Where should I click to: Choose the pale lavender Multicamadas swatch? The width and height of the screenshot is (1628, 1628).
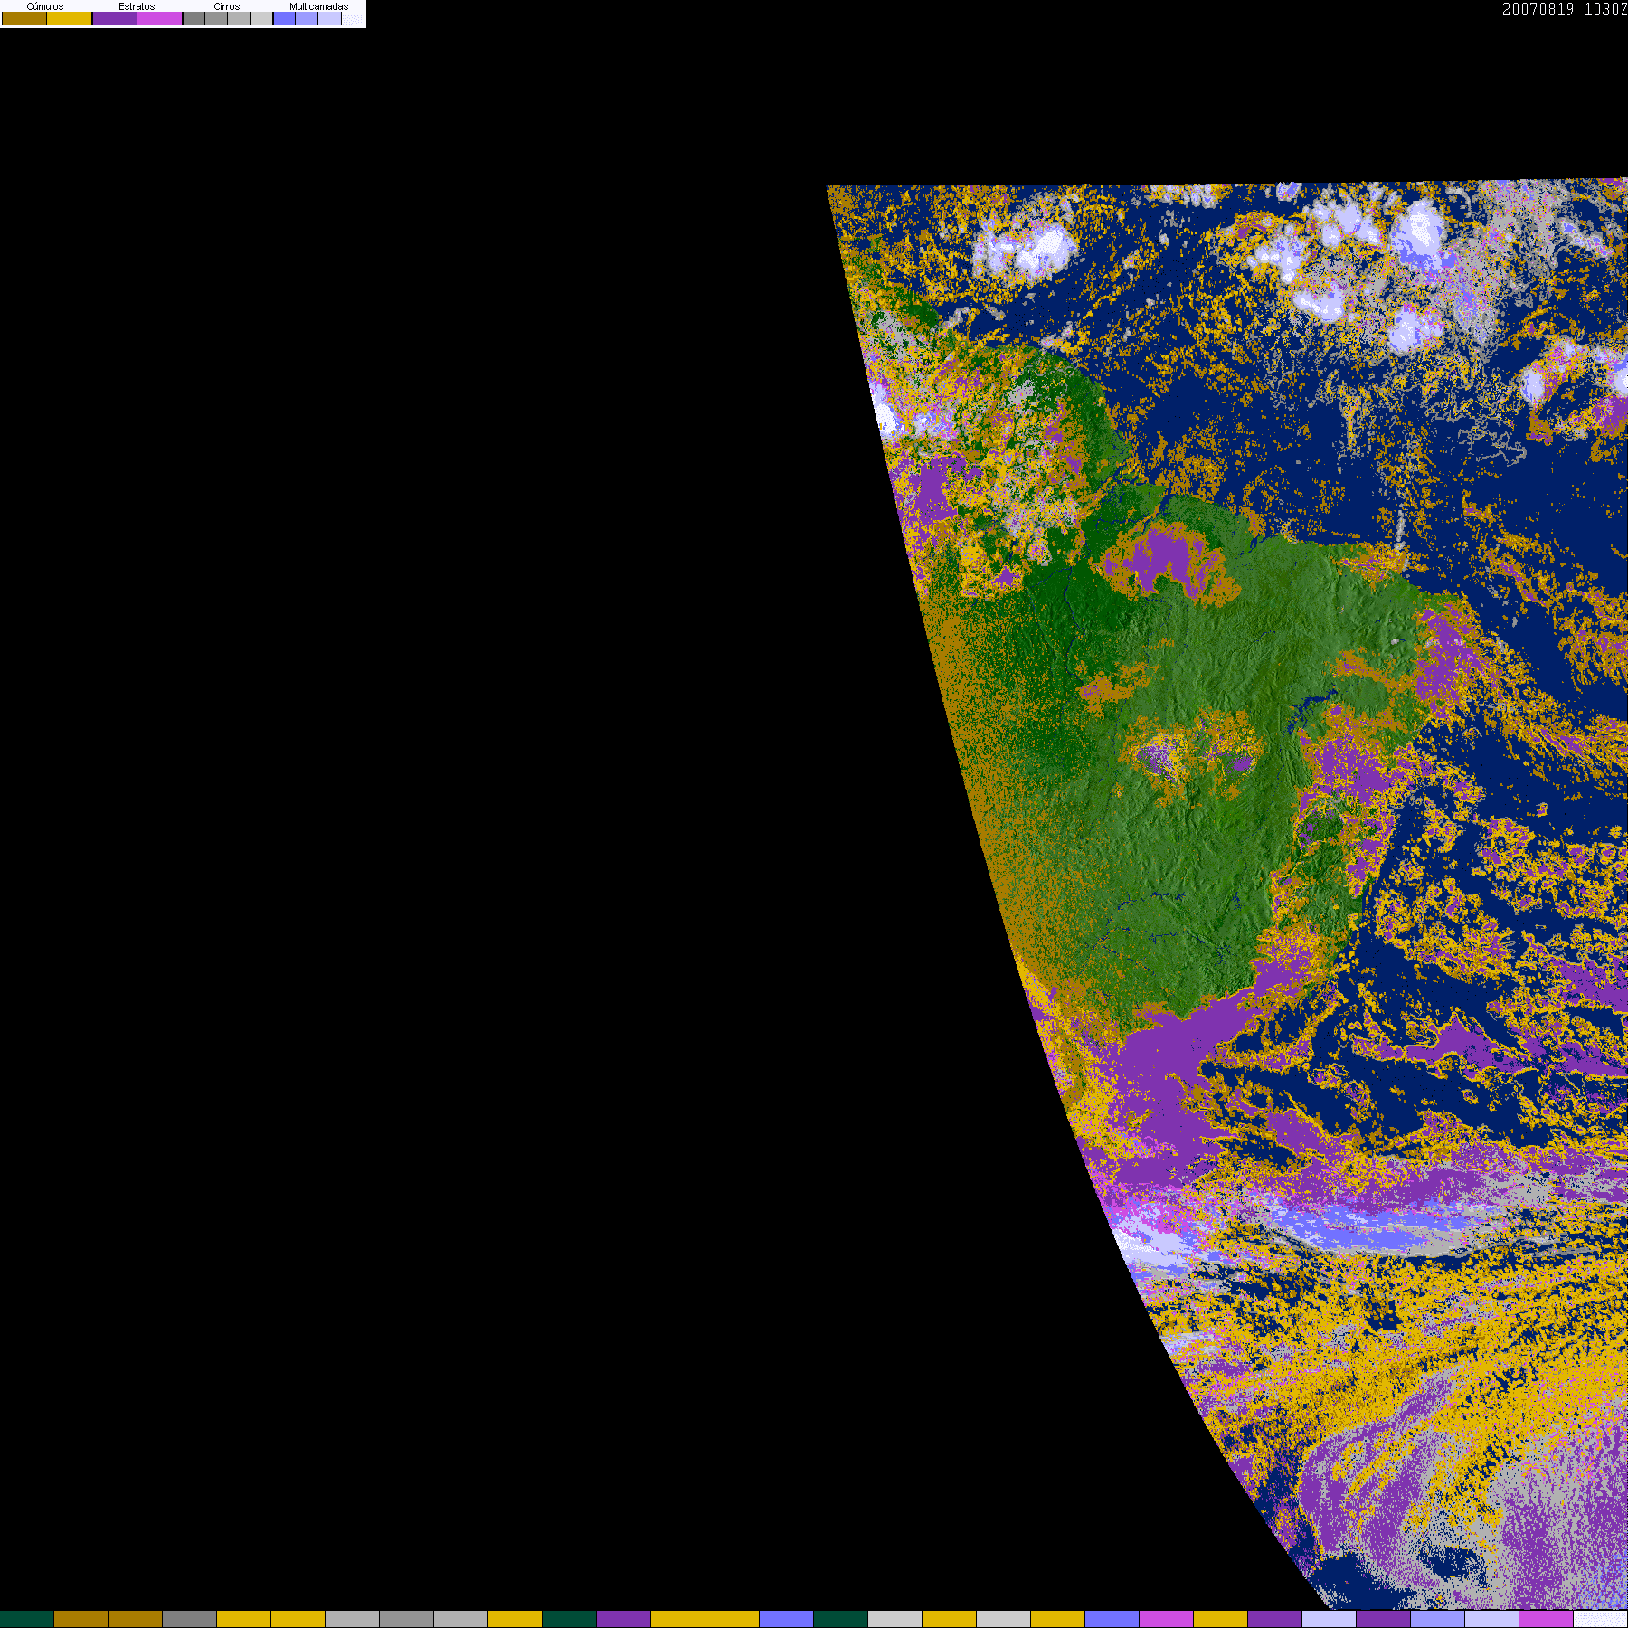(x=330, y=19)
